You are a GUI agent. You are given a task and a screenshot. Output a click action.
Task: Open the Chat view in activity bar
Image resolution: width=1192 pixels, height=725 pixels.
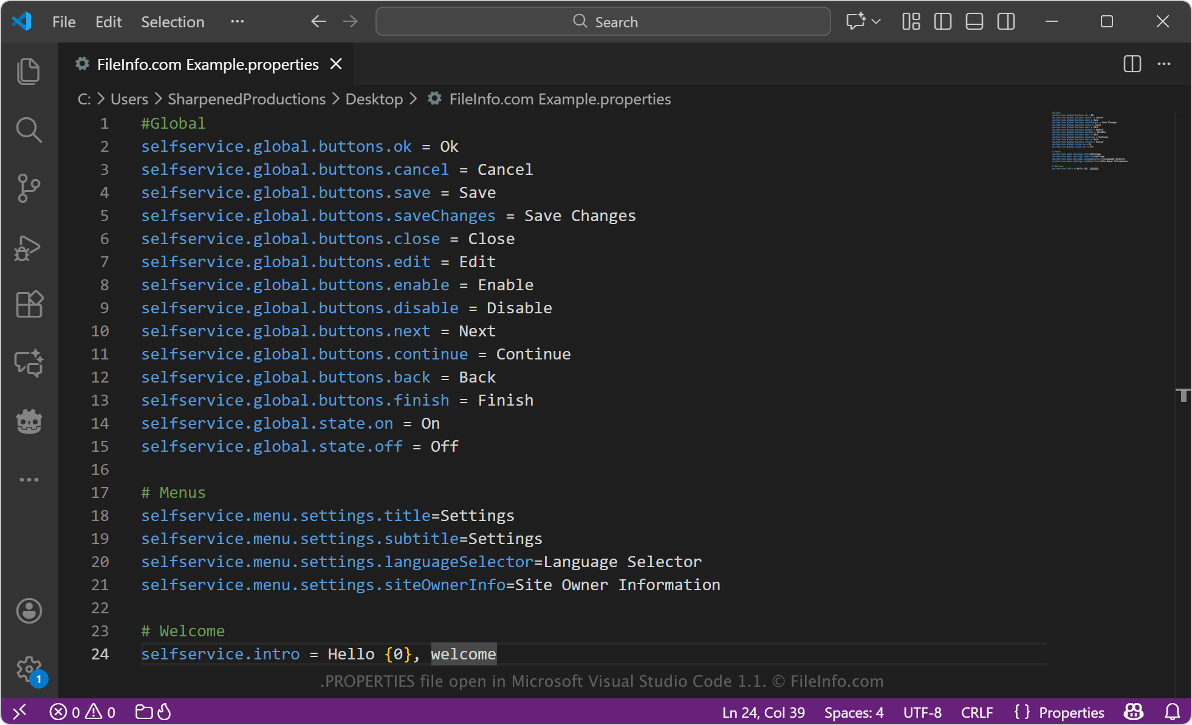tap(29, 363)
